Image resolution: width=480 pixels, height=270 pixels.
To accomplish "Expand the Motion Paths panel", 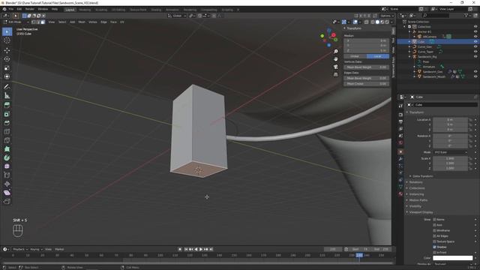I will pyautogui.click(x=418, y=200).
